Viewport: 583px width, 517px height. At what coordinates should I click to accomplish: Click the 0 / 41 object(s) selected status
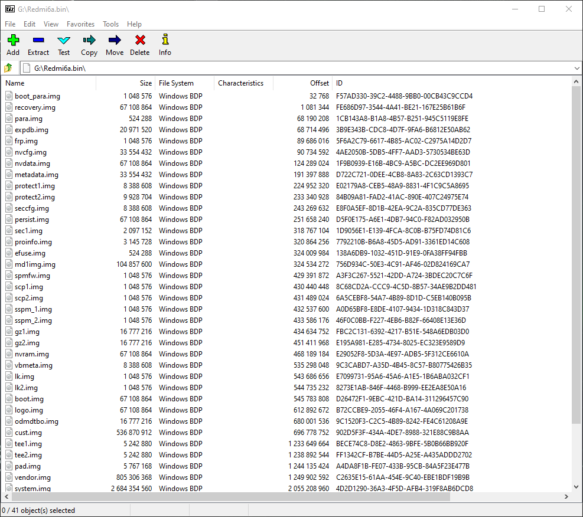pyautogui.click(x=38, y=511)
